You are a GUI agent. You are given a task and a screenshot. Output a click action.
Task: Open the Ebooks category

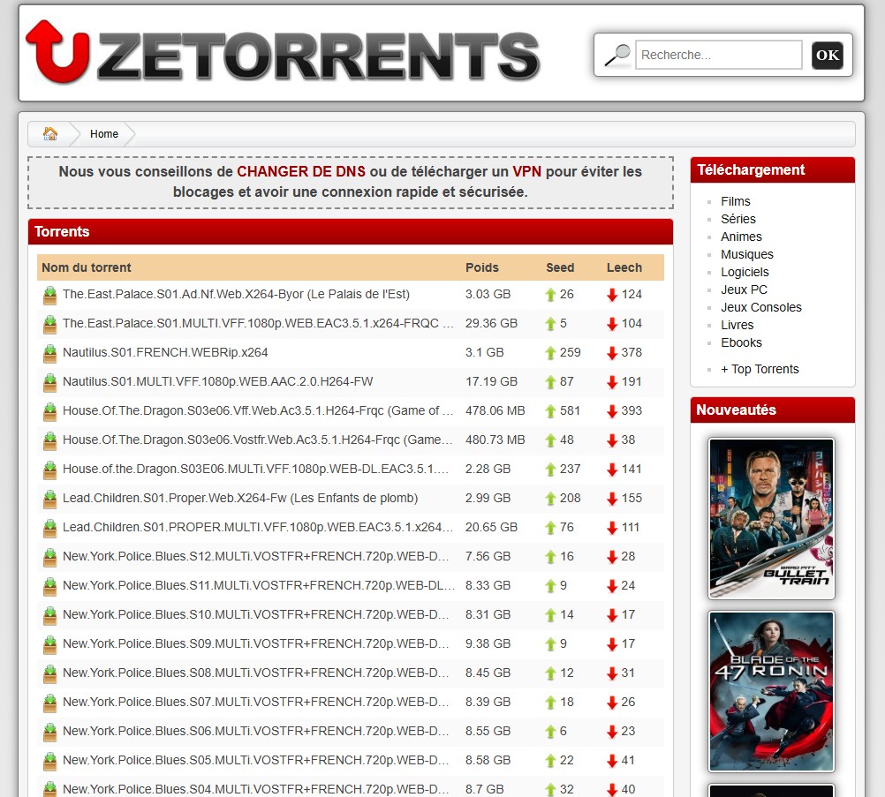click(x=741, y=342)
